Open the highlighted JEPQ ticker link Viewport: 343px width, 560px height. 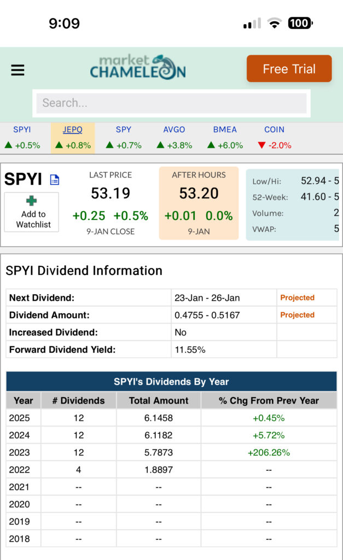pyautogui.click(x=72, y=130)
